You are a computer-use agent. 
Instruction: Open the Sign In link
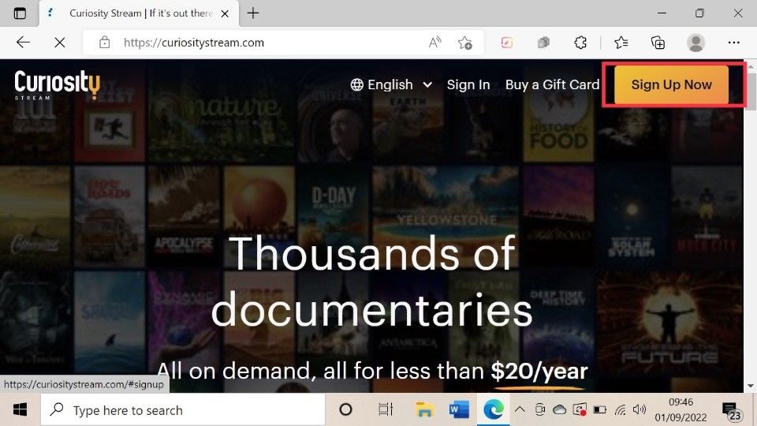click(x=468, y=84)
